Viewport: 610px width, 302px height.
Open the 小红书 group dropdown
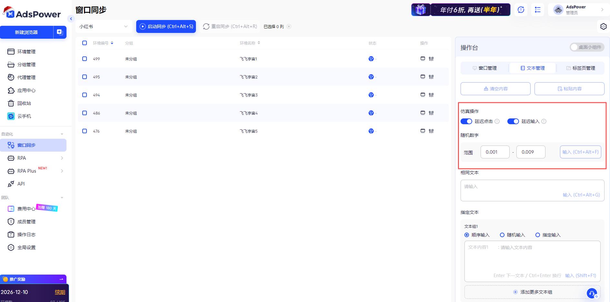[x=104, y=26]
